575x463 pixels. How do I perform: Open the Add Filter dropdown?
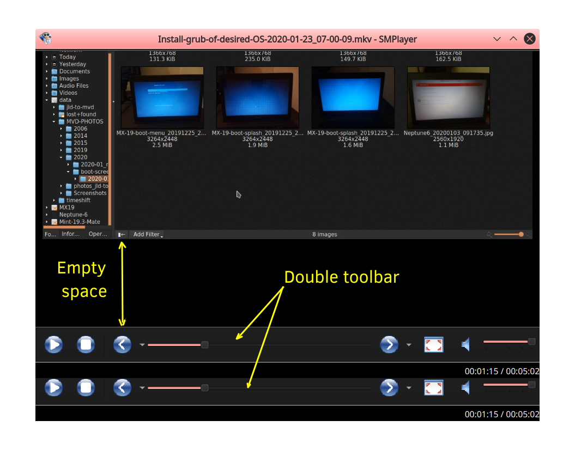click(148, 234)
